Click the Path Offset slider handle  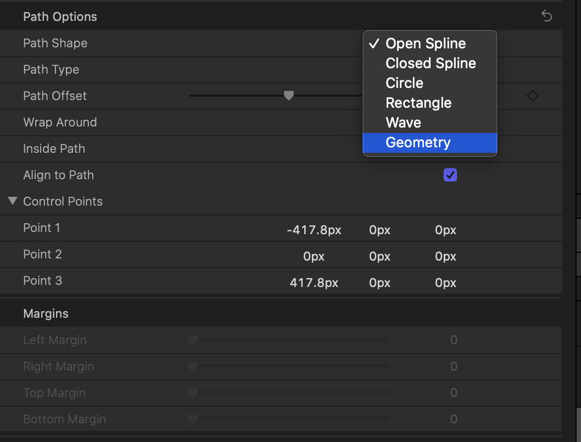pyautogui.click(x=289, y=96)
